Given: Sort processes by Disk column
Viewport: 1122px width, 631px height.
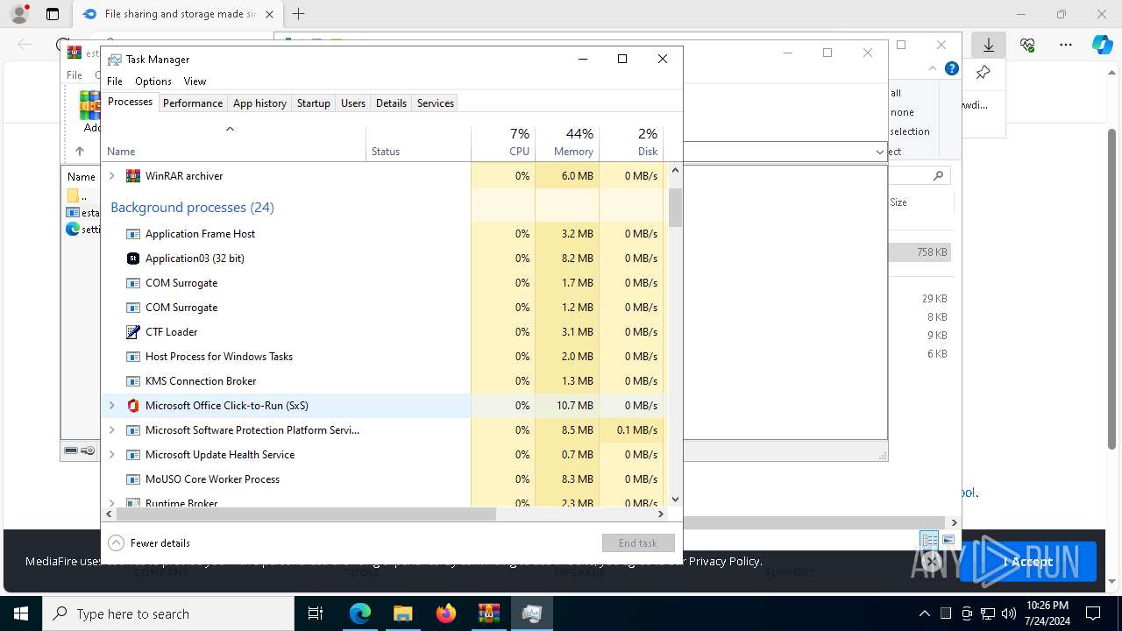Looking at the screenshot, I should [631, 143].
